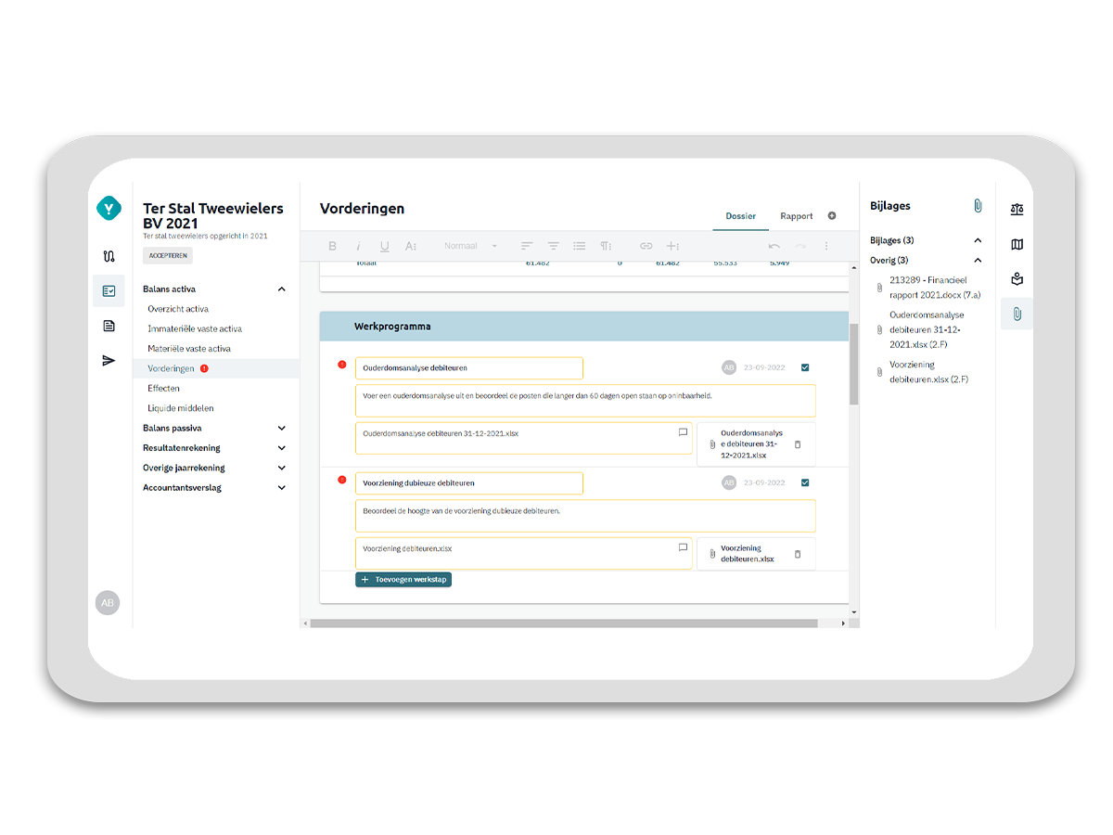Click Toevoegen werkstap button
Image resolution: width=1113 pixels, height=835 pixels.
pyautogui.click(x=403, y=580)
